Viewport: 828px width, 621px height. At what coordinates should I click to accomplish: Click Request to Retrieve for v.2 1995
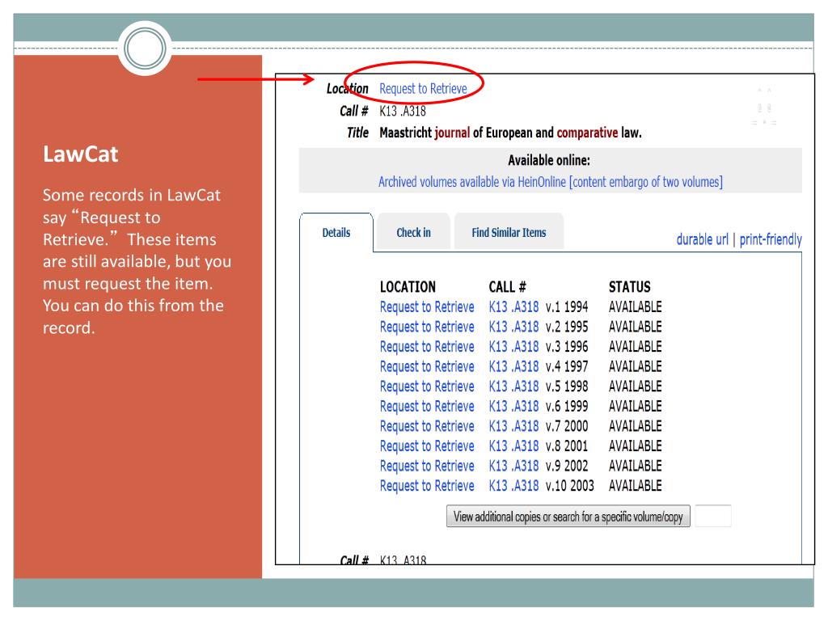[x=427, y=327]
